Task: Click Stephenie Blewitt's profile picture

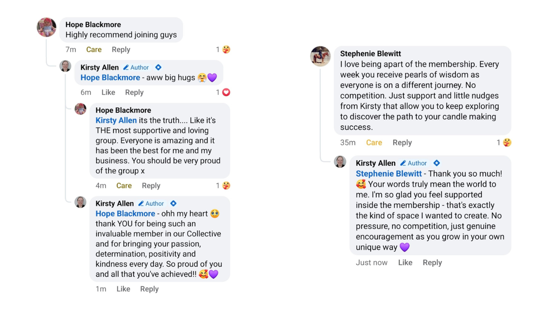Action: coord(320,56)
